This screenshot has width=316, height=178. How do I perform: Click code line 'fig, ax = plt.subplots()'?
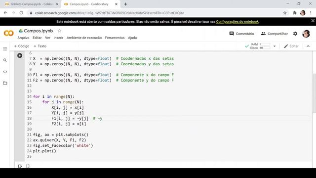(x=61, y=134)
